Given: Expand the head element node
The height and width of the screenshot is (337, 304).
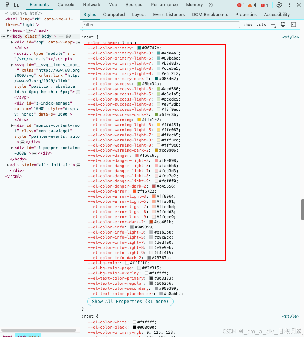Looking at the screenshot, I should 8,30.
